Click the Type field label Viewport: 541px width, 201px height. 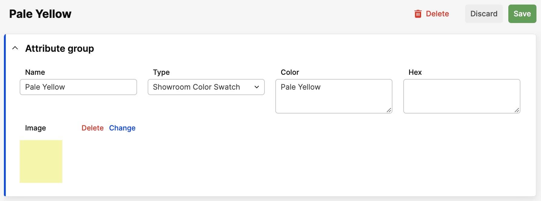coord(161,72)
